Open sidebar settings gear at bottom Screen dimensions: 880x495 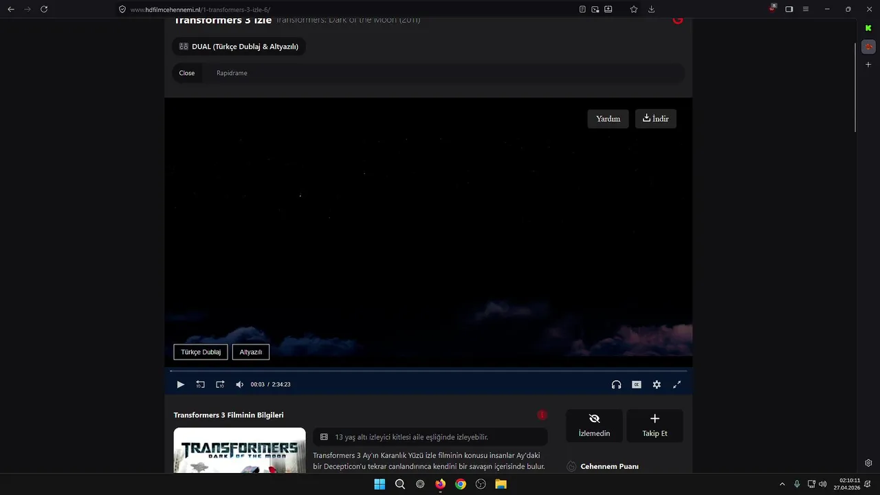[x=868, y=463]
